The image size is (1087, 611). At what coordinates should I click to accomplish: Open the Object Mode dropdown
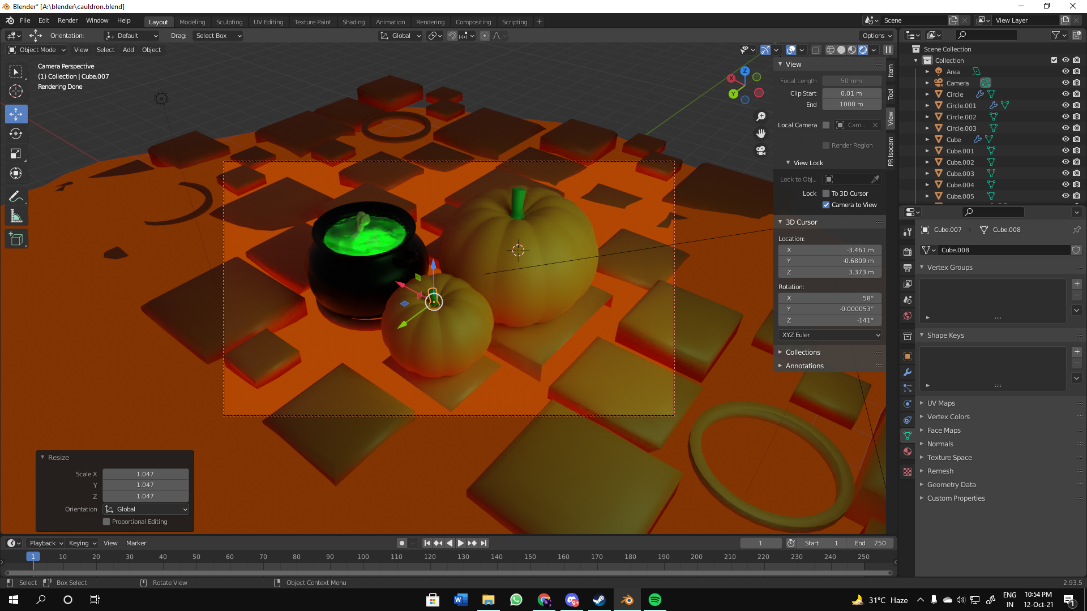click(x=37, y=50)
